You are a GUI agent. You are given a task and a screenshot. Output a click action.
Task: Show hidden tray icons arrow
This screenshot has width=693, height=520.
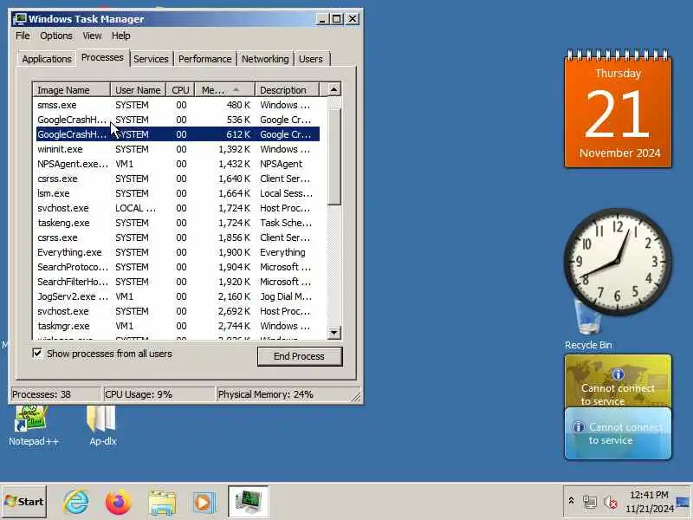point(571,501)
